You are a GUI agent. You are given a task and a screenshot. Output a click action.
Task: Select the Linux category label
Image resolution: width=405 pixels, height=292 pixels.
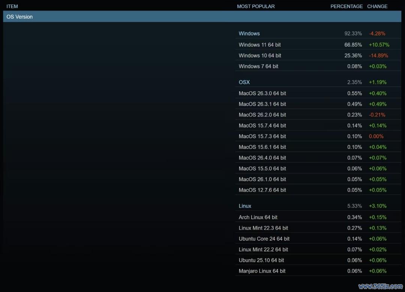click(245, 206)
